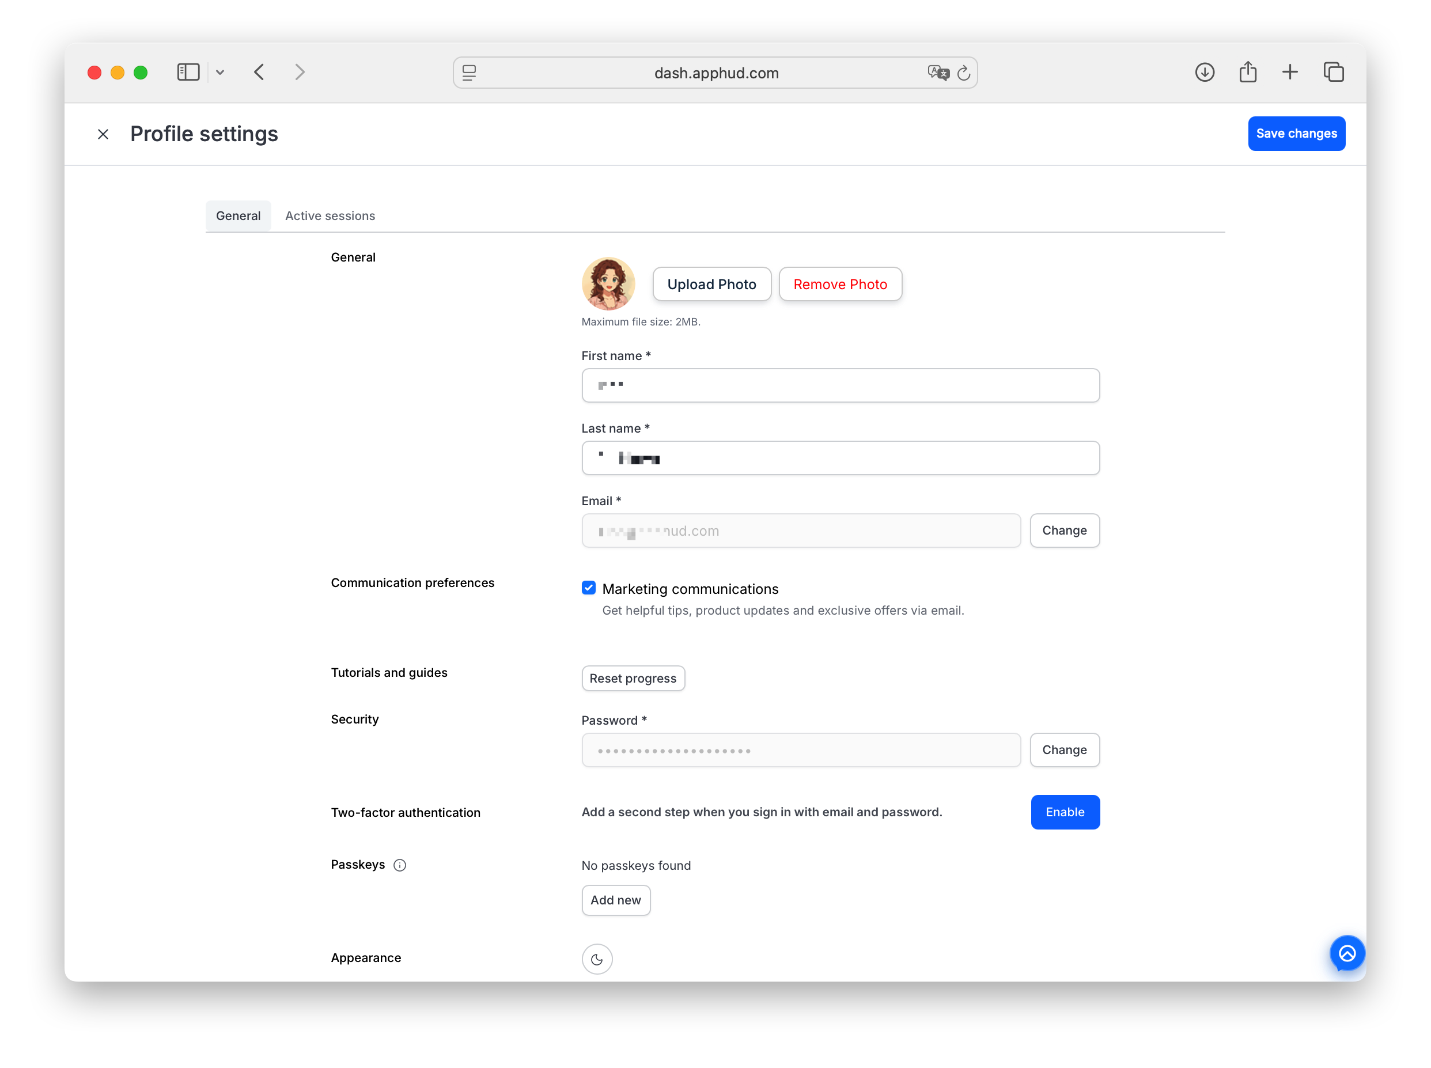Image resolution: width=1431 pixels, height=1068 pixels.
Task: Zoom the Safari window with green button
Action: pos(140,73)
